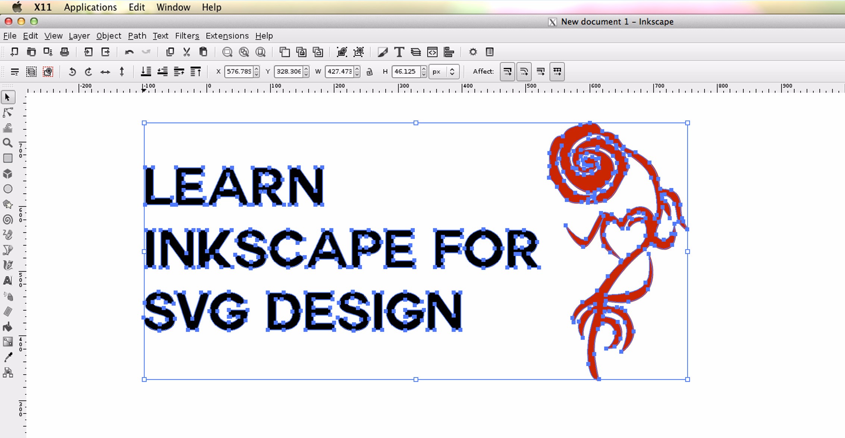Open the px unit dropdown
The height and width of the screenshot is (438, 845).
(444, 71)
